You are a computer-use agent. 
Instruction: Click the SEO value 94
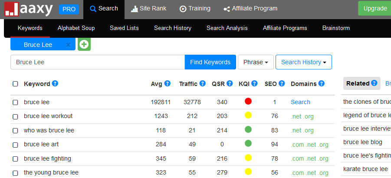[275, 144]
